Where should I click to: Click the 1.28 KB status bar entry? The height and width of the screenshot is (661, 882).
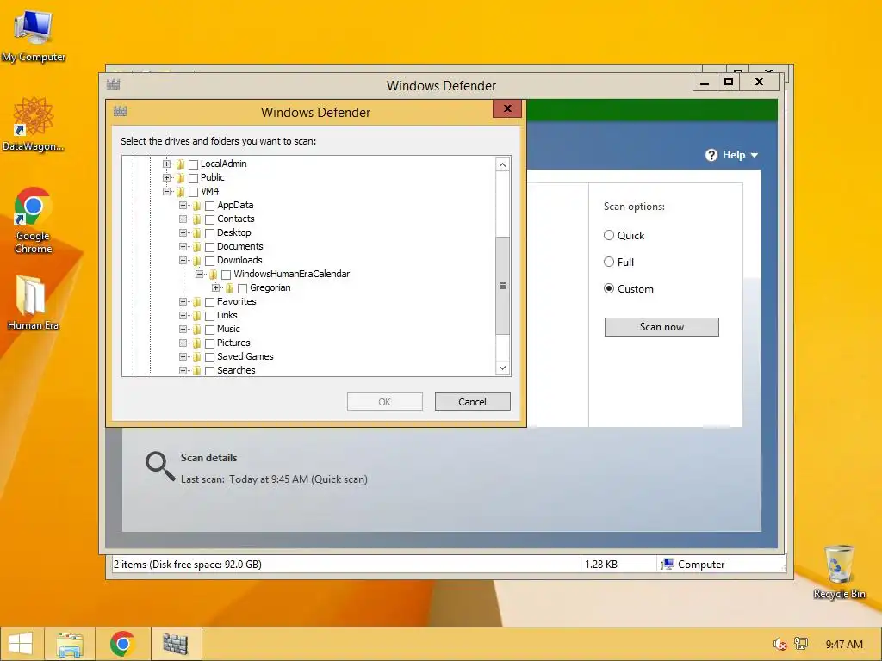click(x=600, y=565)
